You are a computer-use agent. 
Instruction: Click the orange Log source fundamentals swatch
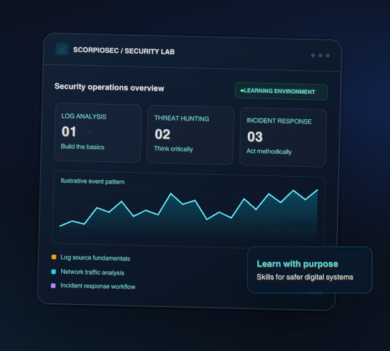[x=54, y=257]
